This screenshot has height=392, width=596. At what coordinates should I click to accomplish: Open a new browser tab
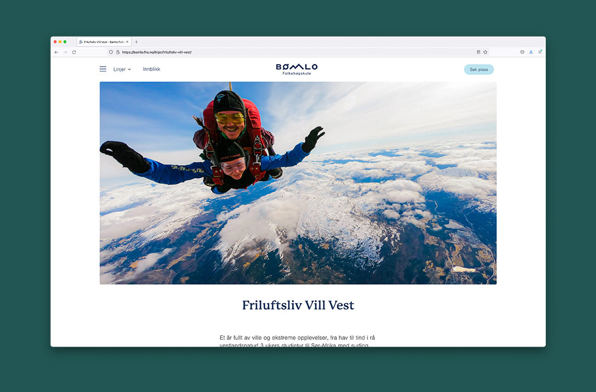point(136,42)
